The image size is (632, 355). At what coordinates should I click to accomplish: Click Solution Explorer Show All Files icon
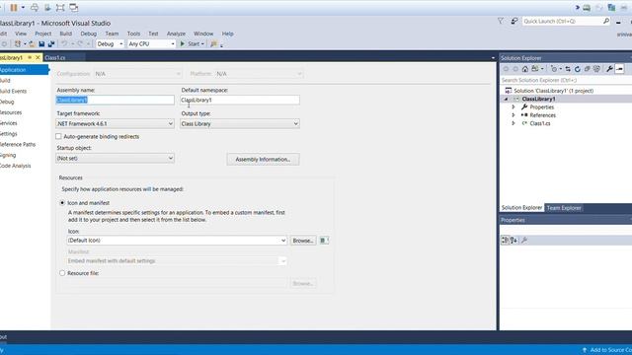596,69
